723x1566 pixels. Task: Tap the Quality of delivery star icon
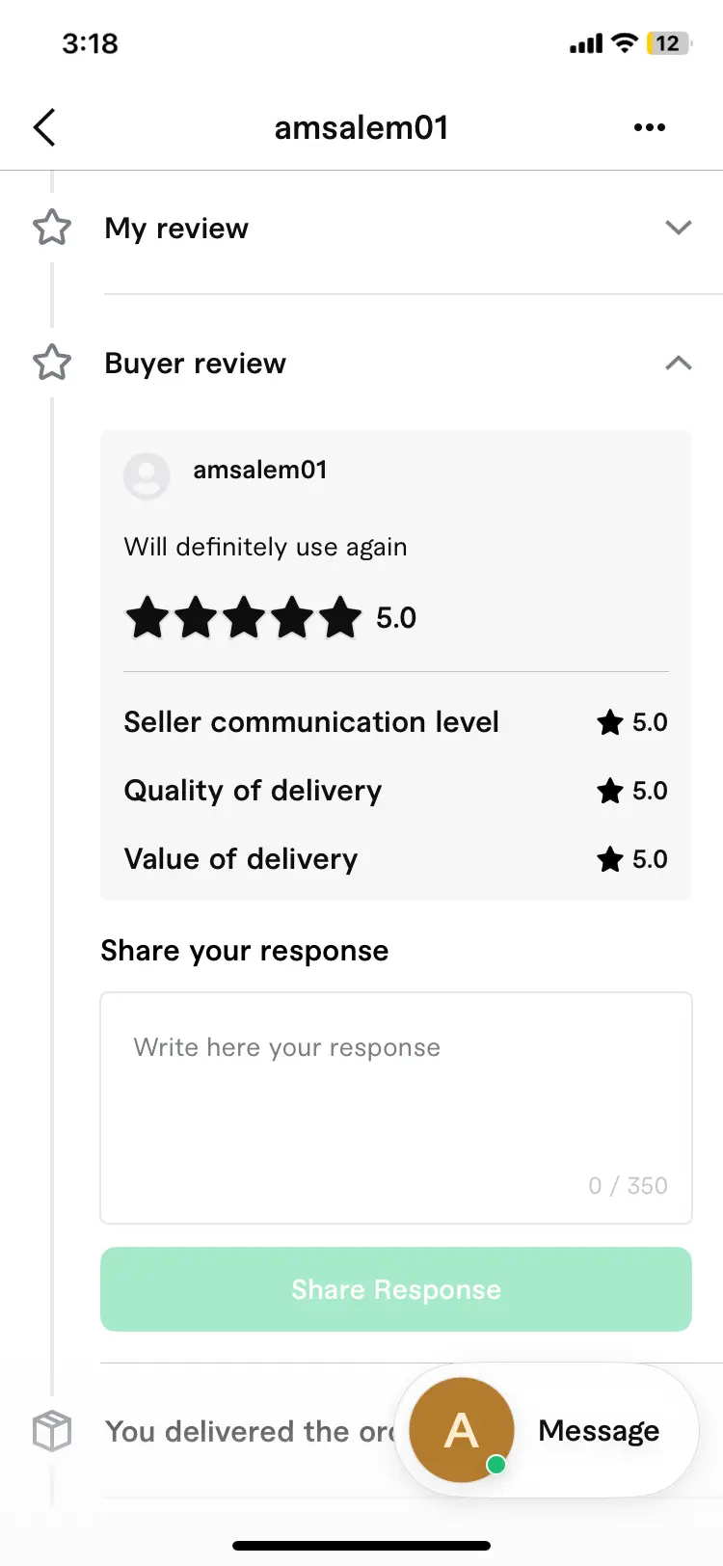tap(610, 791)
